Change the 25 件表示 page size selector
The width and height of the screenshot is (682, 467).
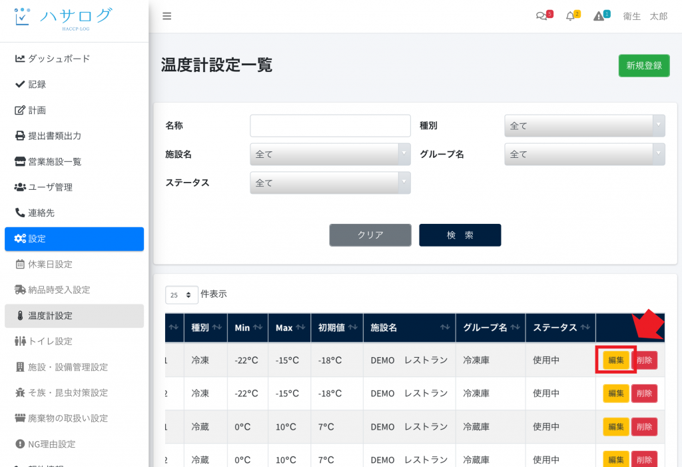click(x=182, y=294)
